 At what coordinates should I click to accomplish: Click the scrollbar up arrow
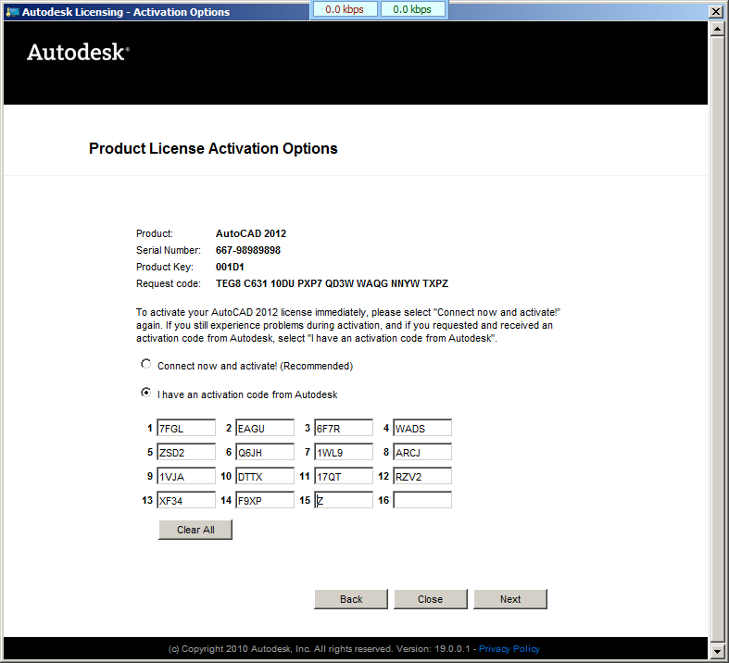(717, 30)
